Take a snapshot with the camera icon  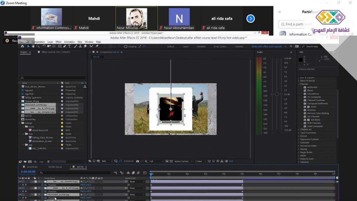(x=138, y=161)
